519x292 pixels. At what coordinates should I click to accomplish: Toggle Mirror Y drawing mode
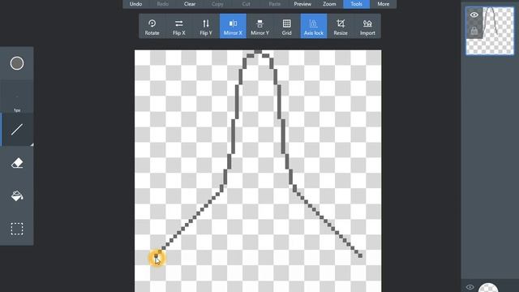click(x=259, y=26)
